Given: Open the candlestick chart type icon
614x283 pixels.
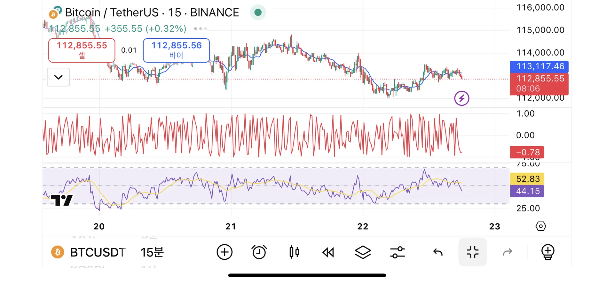Looking at the screenshot, I should tap(294, 252).
